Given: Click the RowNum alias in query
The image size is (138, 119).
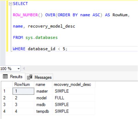Looking at the screenshot, I should click(120, 15).
